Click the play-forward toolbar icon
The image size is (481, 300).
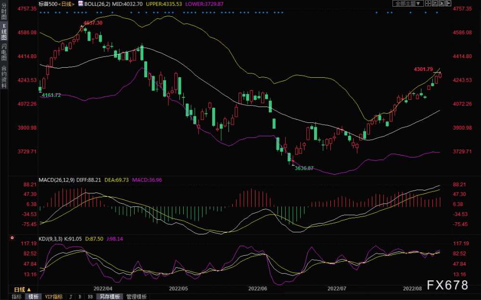click(x=442, y=3)
